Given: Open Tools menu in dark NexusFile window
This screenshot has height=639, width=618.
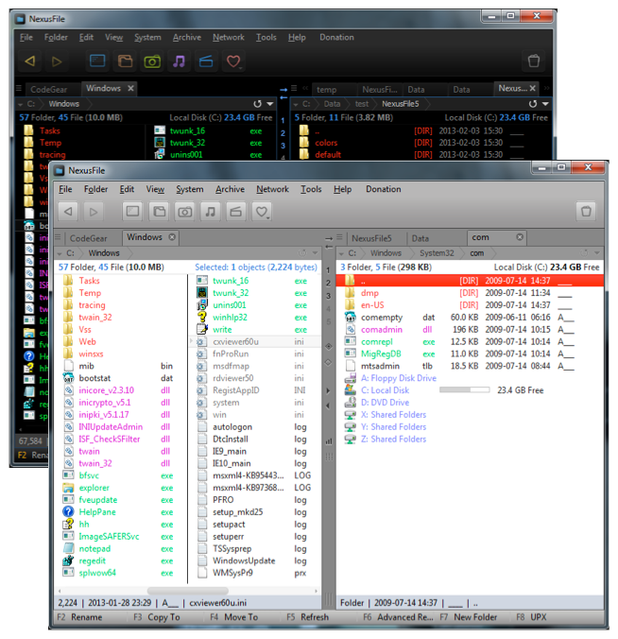Looking at the screenshot, I should point(266,37).
